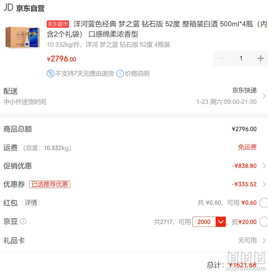Expand the 京东快递 delivery options chevron

click(264, 96)
